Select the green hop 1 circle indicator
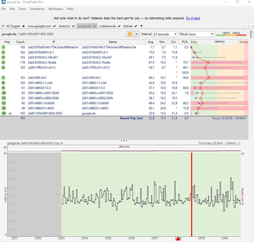This screenshot has height=242, width=254. 3,47
